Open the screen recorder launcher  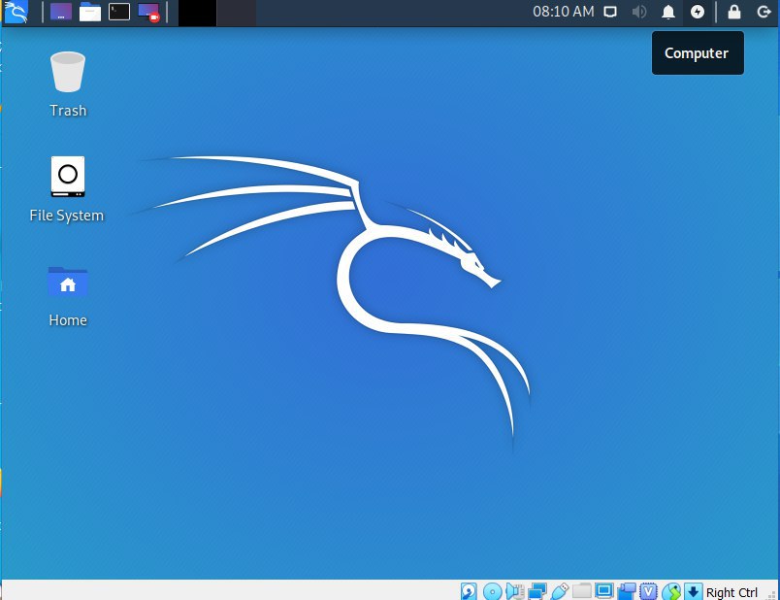click(x=148, y=13)
